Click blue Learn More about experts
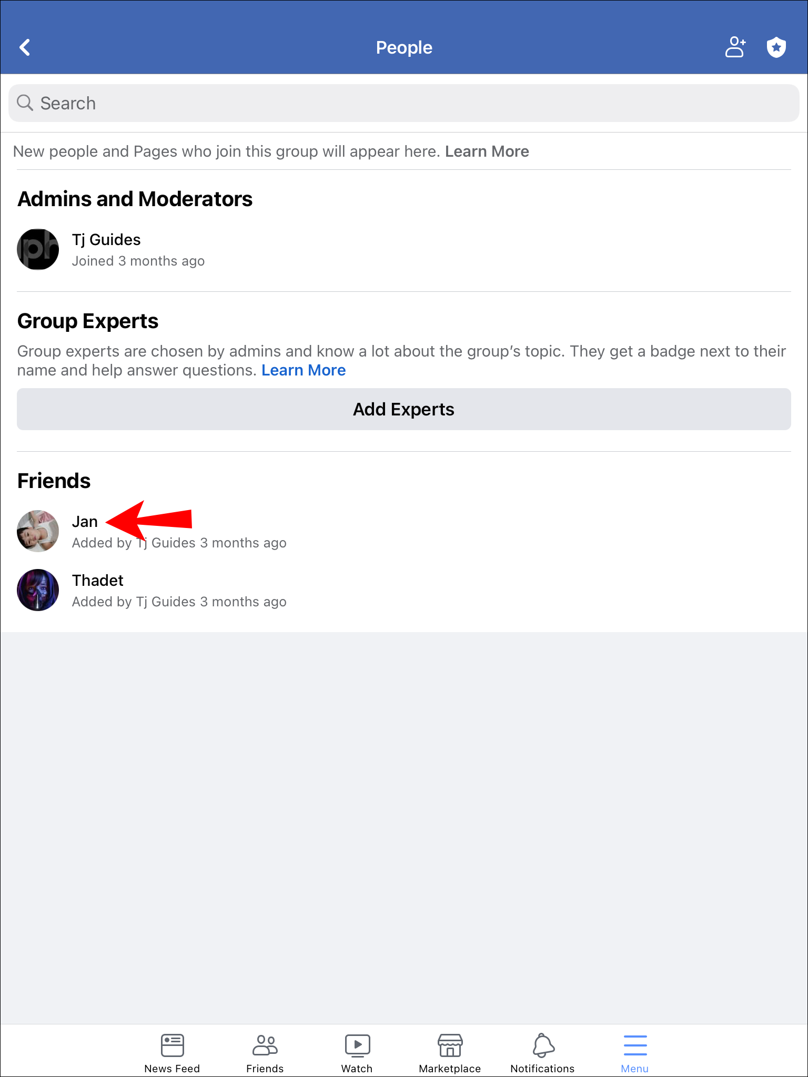This screenshot has height=1077, width=808. (304, 370)
